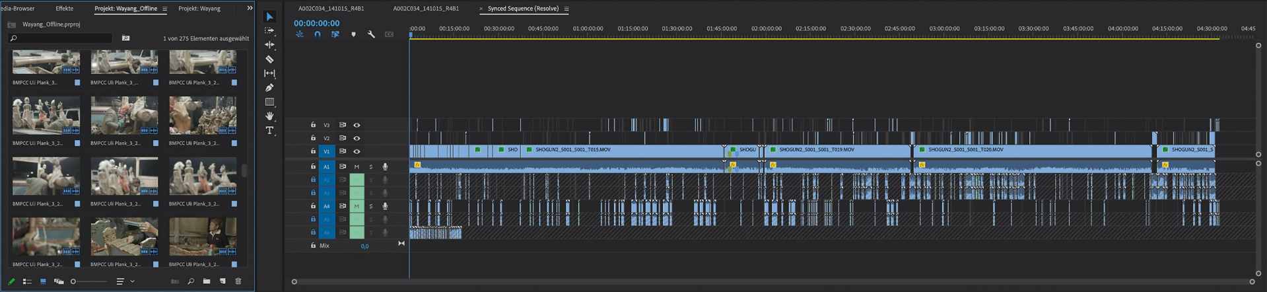
Task: Click the caption track options icon
Action: click(x=389, y=34)
